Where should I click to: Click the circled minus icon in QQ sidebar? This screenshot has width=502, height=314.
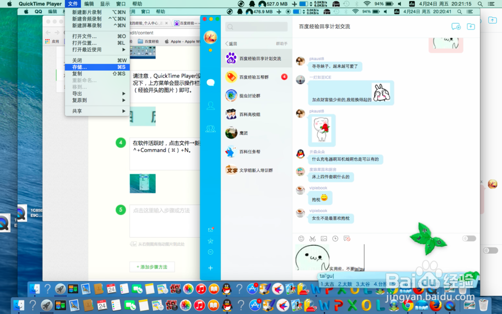tap(210, 252)
